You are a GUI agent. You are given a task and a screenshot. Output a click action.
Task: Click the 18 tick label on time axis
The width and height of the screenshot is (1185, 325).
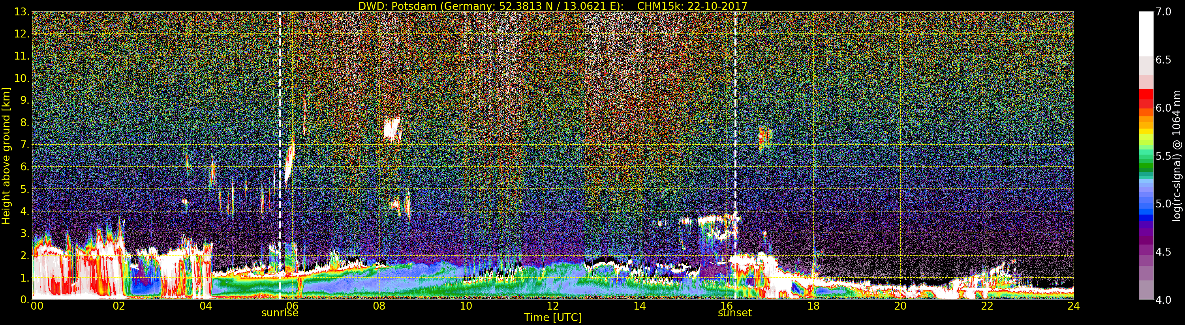[813, 306]
